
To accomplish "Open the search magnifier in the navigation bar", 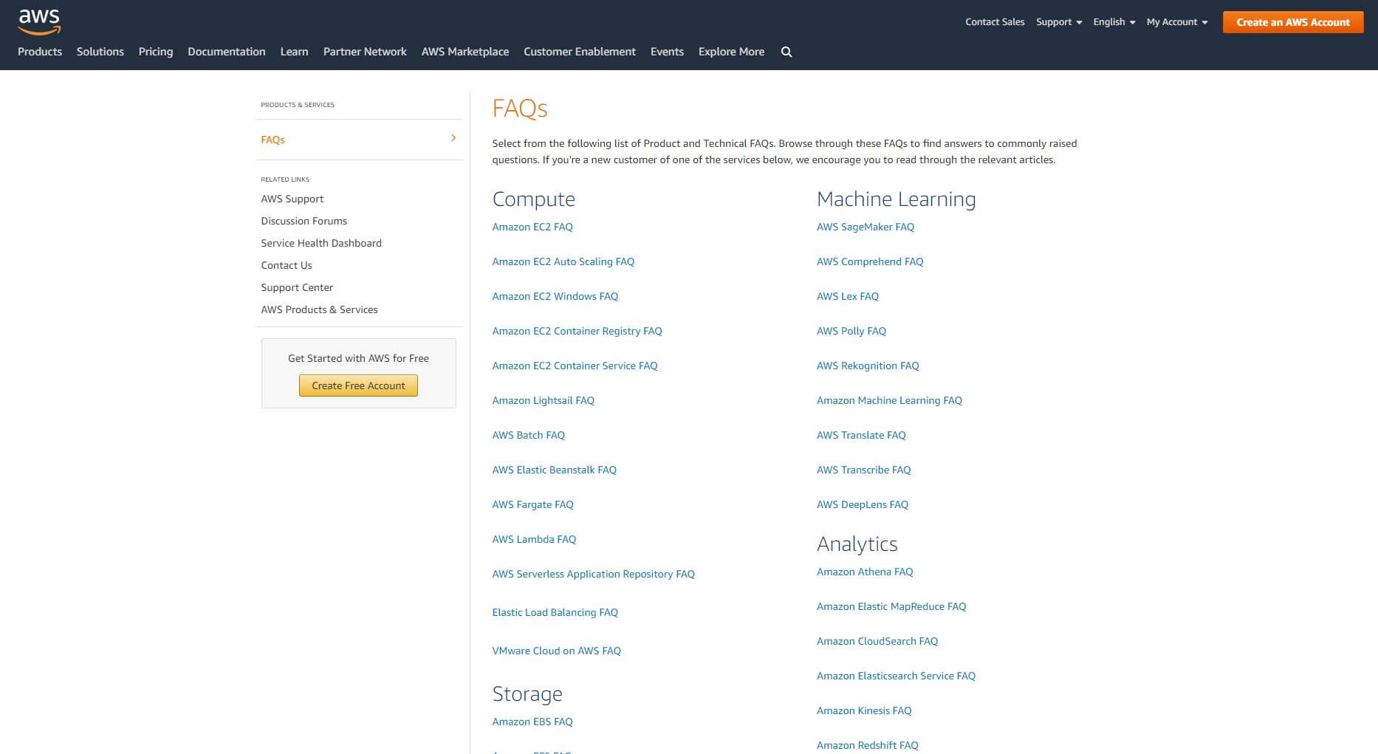I will coord(786,52).
